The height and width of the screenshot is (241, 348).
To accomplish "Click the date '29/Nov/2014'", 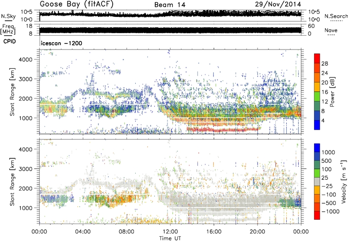I will [x=278, y=4].
